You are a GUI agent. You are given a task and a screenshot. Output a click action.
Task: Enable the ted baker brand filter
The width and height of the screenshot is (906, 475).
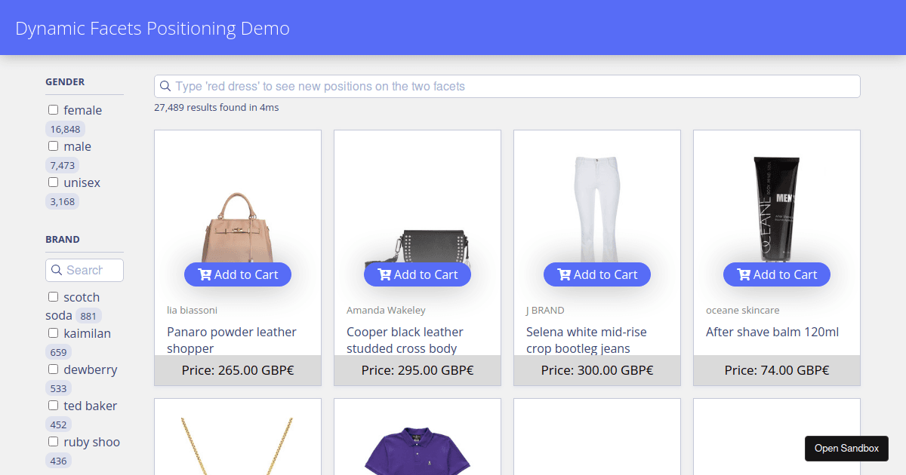(x=53, y=405)
